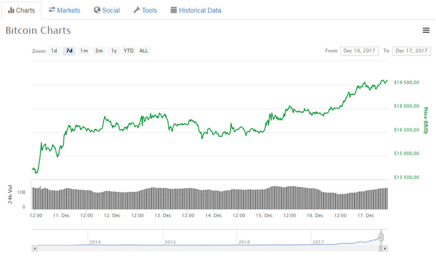Click the wrench icon on Tools tab

point(136,11)
